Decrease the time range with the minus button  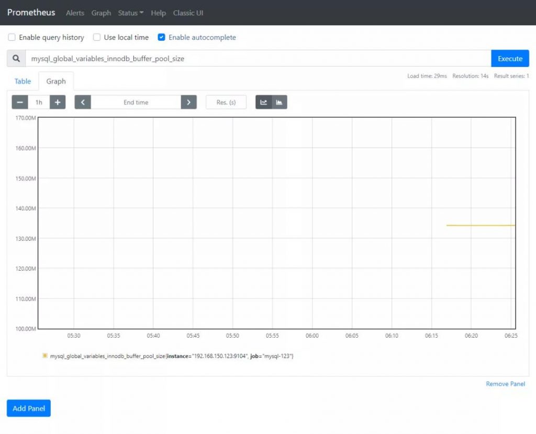pos(20,102)
